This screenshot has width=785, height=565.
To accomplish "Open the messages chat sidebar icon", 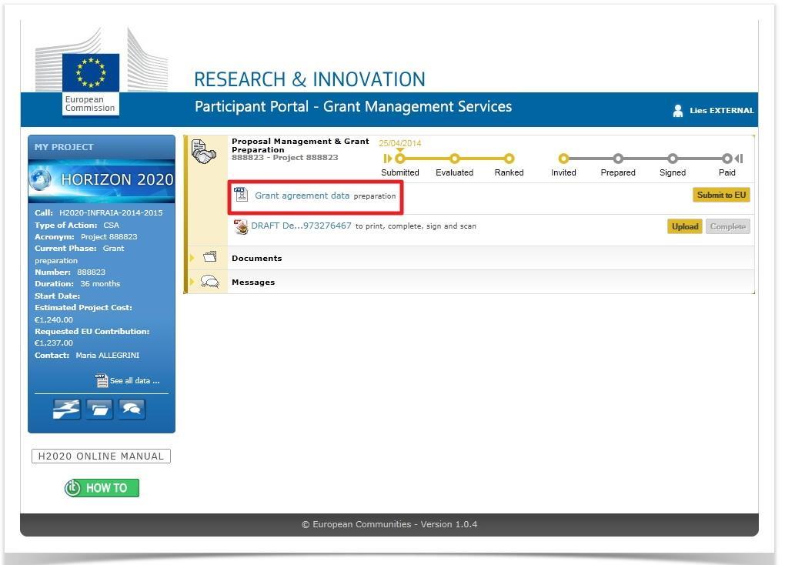I will pyautogui.click(x=132, y=409).
